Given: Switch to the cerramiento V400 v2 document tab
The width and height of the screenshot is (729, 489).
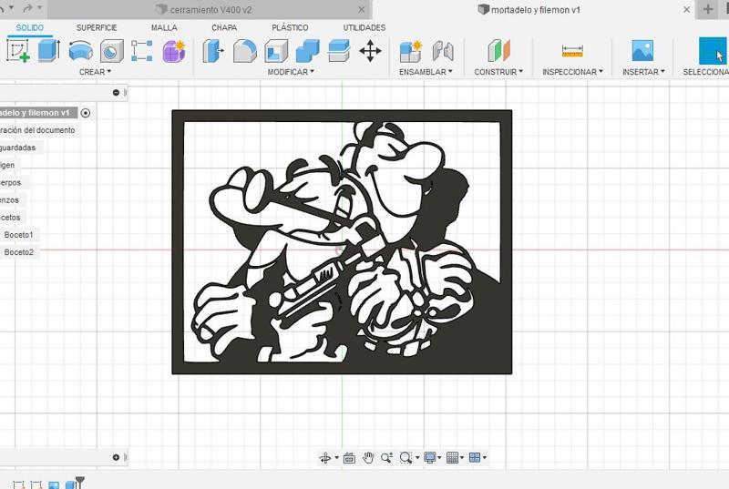Looking at the screenshot, I should click(x=210, y=9).
